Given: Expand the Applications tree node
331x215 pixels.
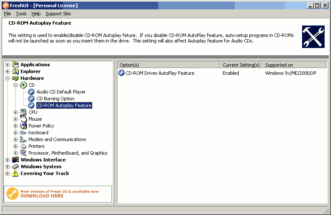Looking at the screenshot, I should [x=7, y=65].
